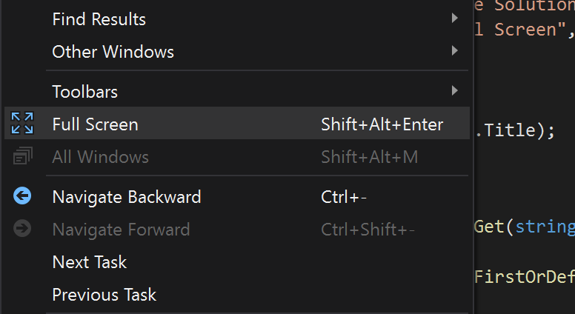Click the stacked windows icon beside All Windows

[x=23, y=156]
